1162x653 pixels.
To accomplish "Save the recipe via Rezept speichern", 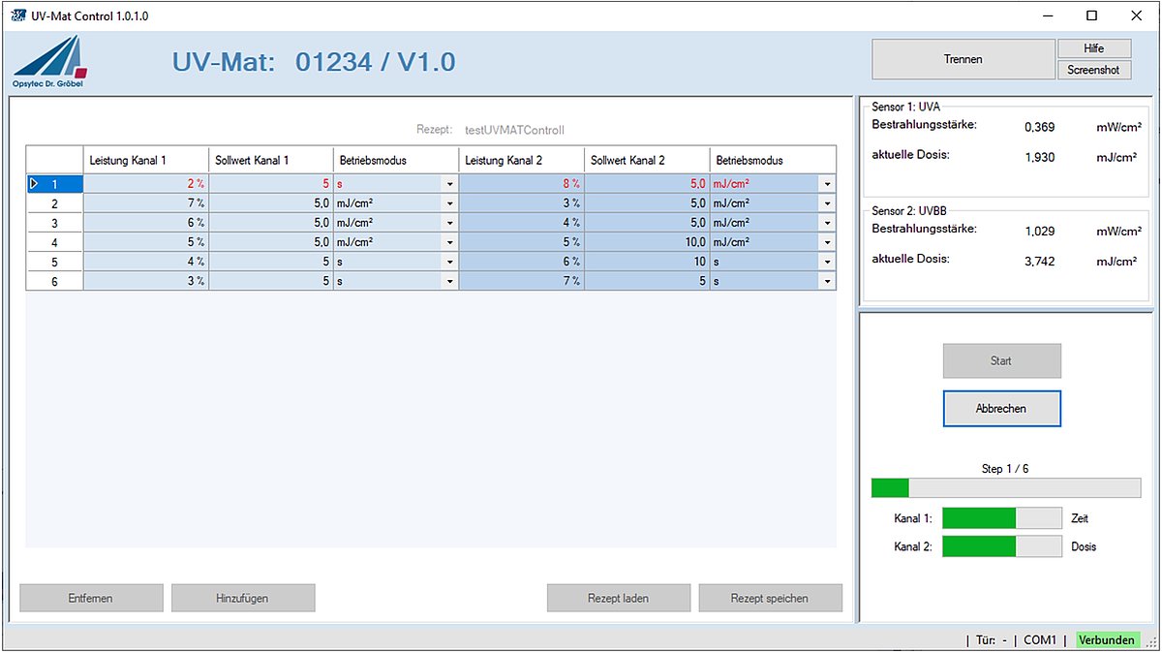I will coord(770,597).
